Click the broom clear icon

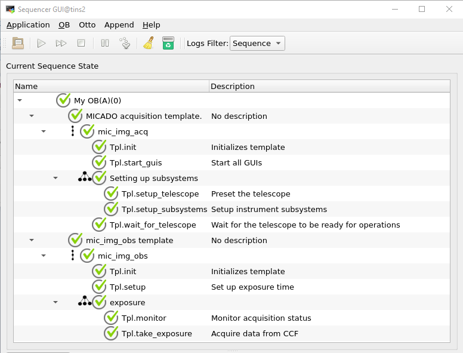tap(149, 43)
